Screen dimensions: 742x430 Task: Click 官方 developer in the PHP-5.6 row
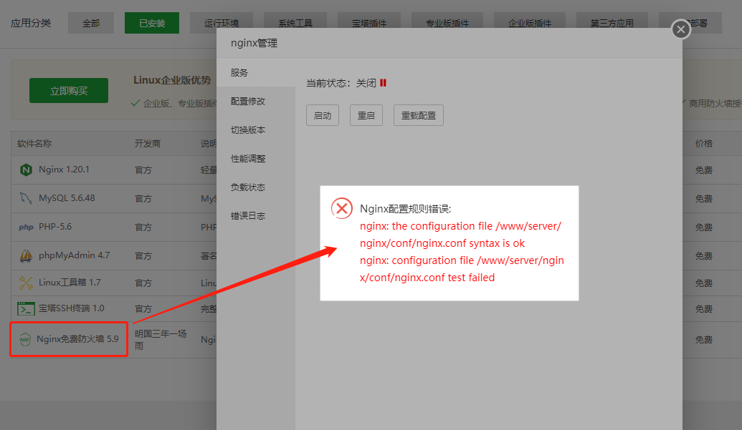point(143,227)
